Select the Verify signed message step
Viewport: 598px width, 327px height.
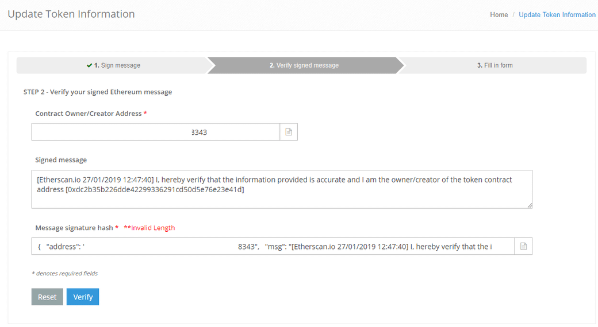click(304, 65)
